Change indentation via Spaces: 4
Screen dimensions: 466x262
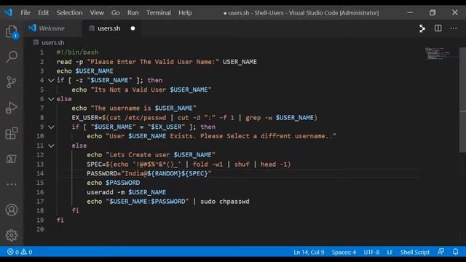tap(344, 253)
